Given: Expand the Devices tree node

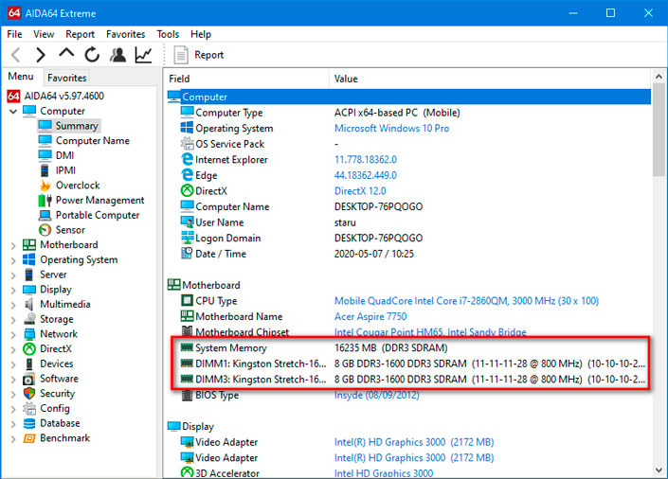Looking at the screenshot, I should pyautogui.click(x=13, y=364).
